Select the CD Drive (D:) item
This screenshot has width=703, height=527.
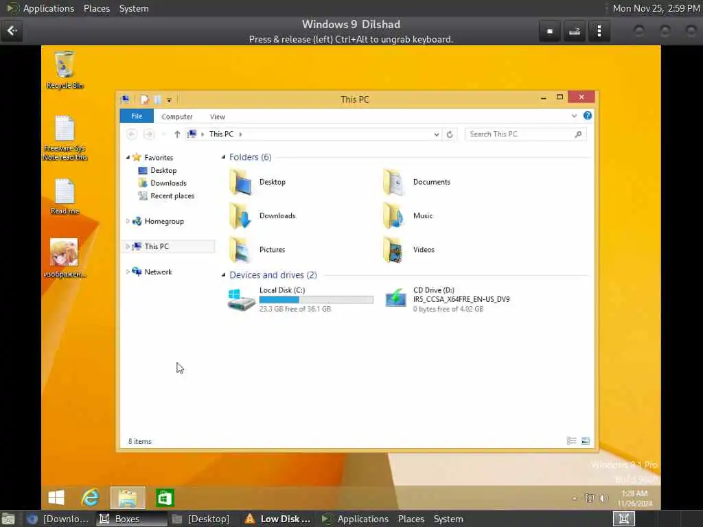tap(448, 299)
